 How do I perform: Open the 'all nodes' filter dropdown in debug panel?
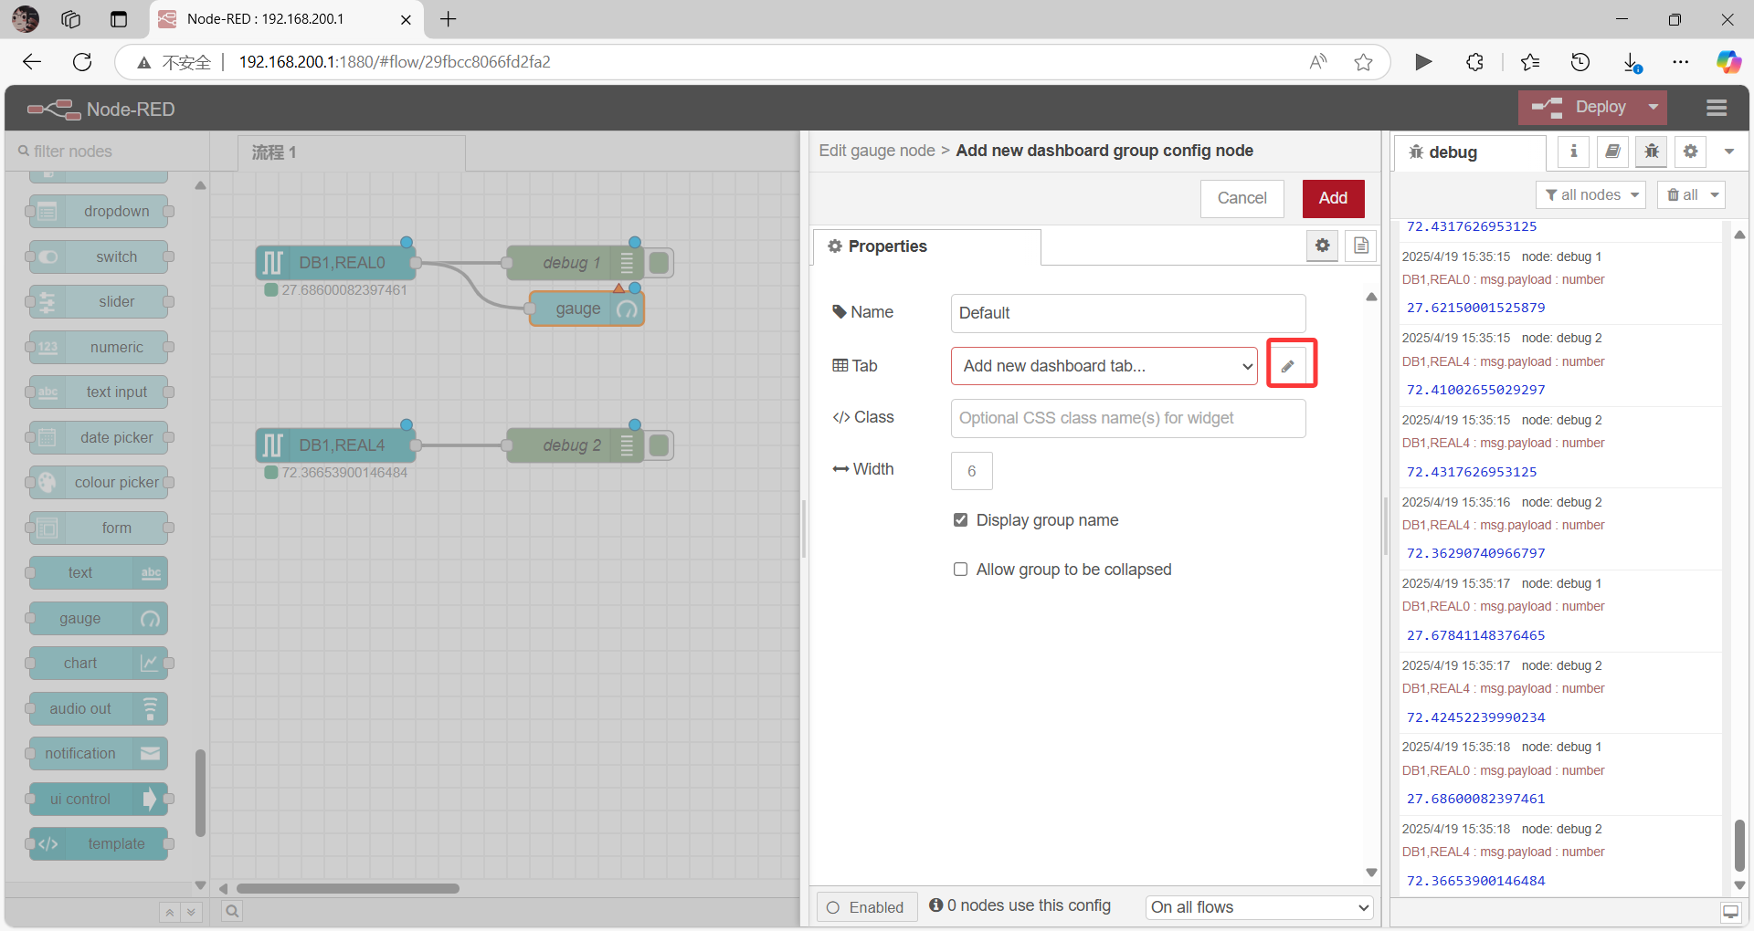[1590, 194]
